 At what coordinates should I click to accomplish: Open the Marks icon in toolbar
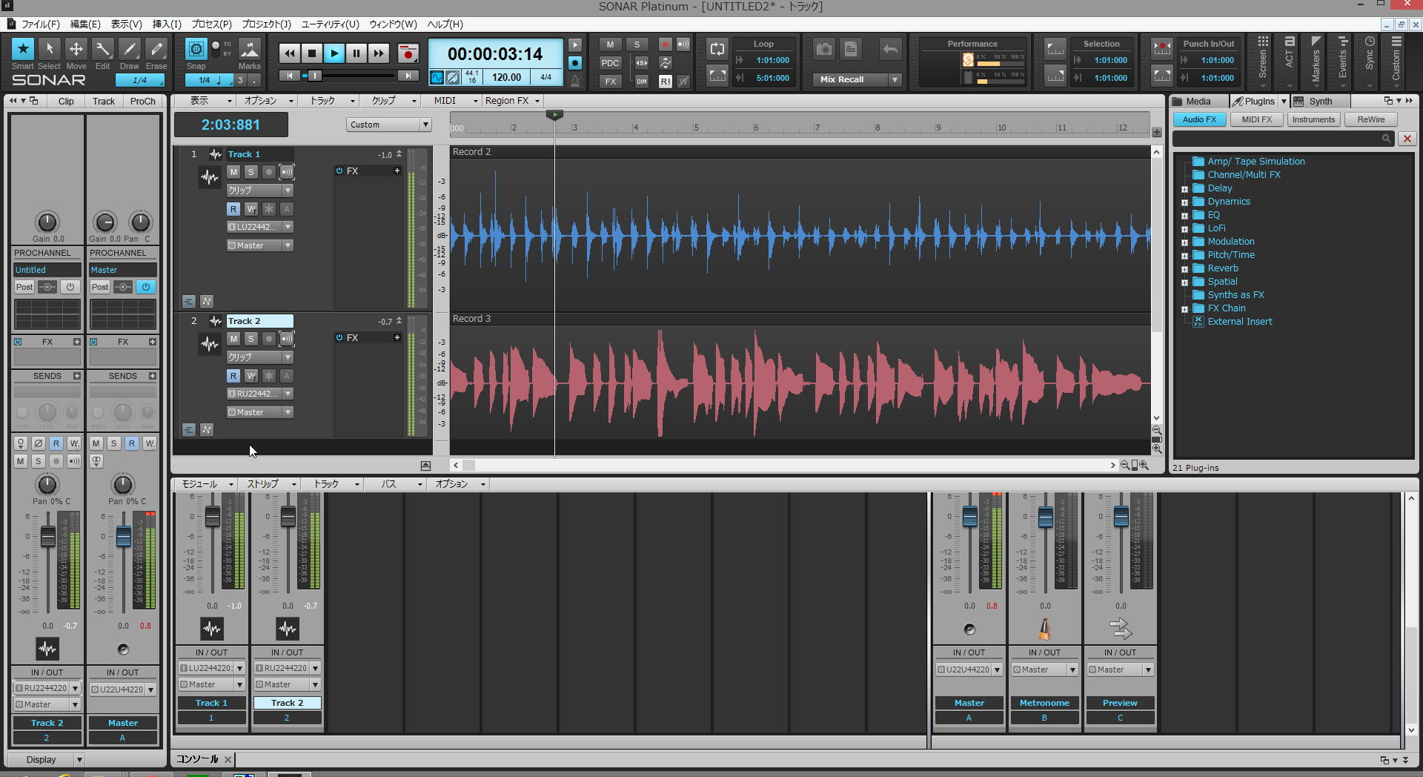click(250, 49)
